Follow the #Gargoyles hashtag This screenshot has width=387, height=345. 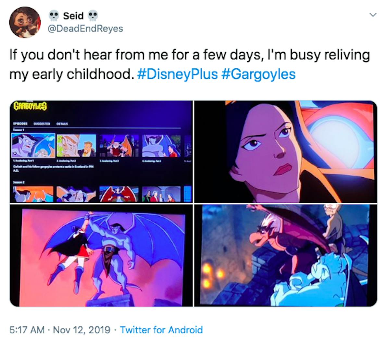pyautogui.click(x=259, y=74)
